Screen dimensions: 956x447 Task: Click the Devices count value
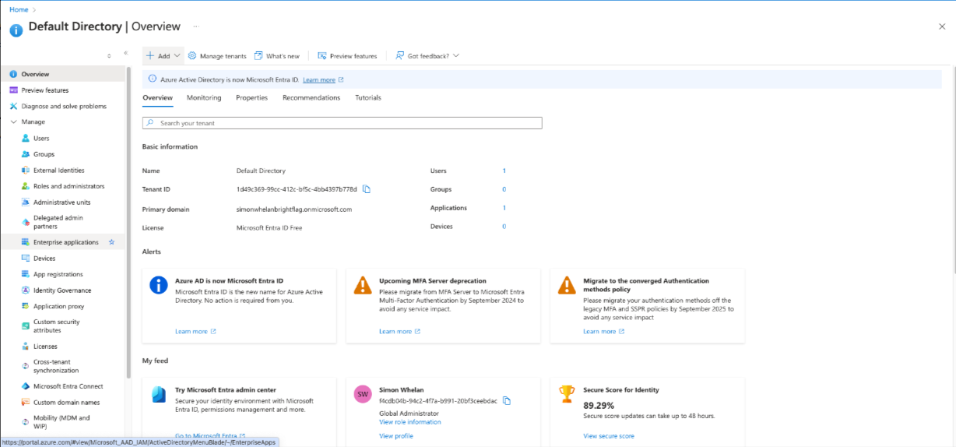point(504,227)
